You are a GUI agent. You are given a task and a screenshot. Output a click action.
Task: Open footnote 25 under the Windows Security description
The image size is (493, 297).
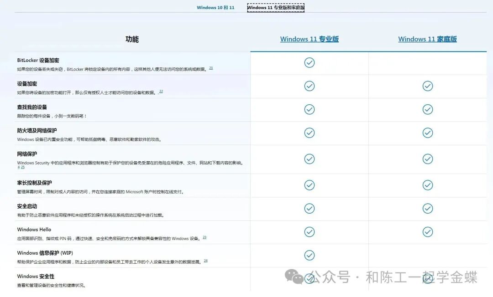coord(23,167)
